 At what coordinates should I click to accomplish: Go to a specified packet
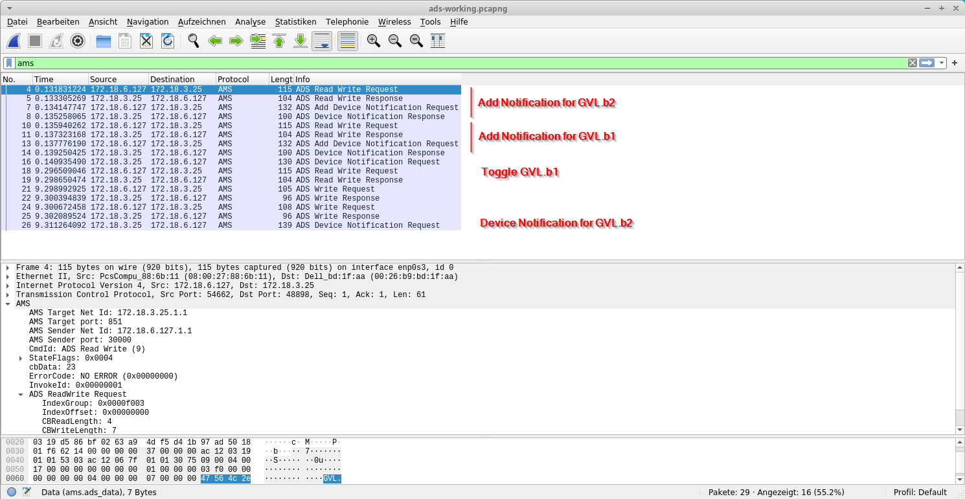(258, 41)
